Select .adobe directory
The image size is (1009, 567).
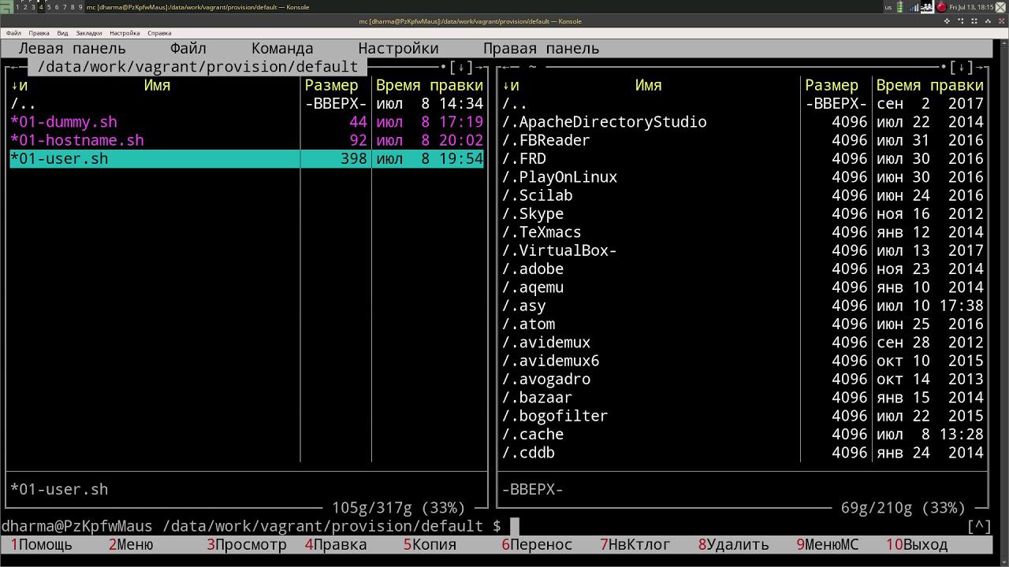pos(743,269)
